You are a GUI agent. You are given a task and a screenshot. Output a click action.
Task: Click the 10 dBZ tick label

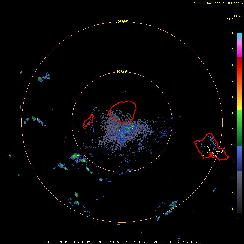tap(233, 145)
